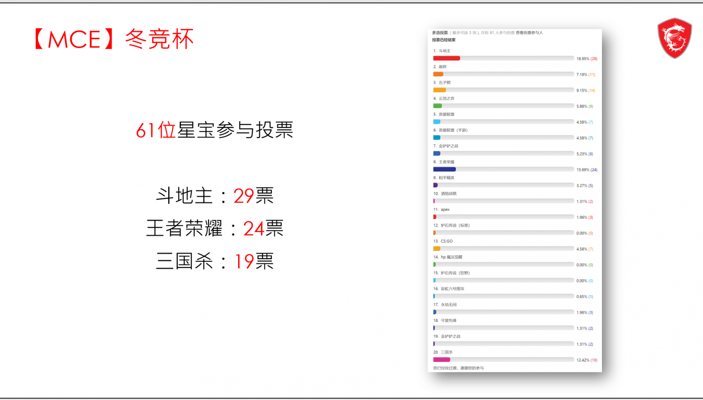Click poll option 15. 炉石传说（狂野） label
The image size is (703, 400).
451,273
